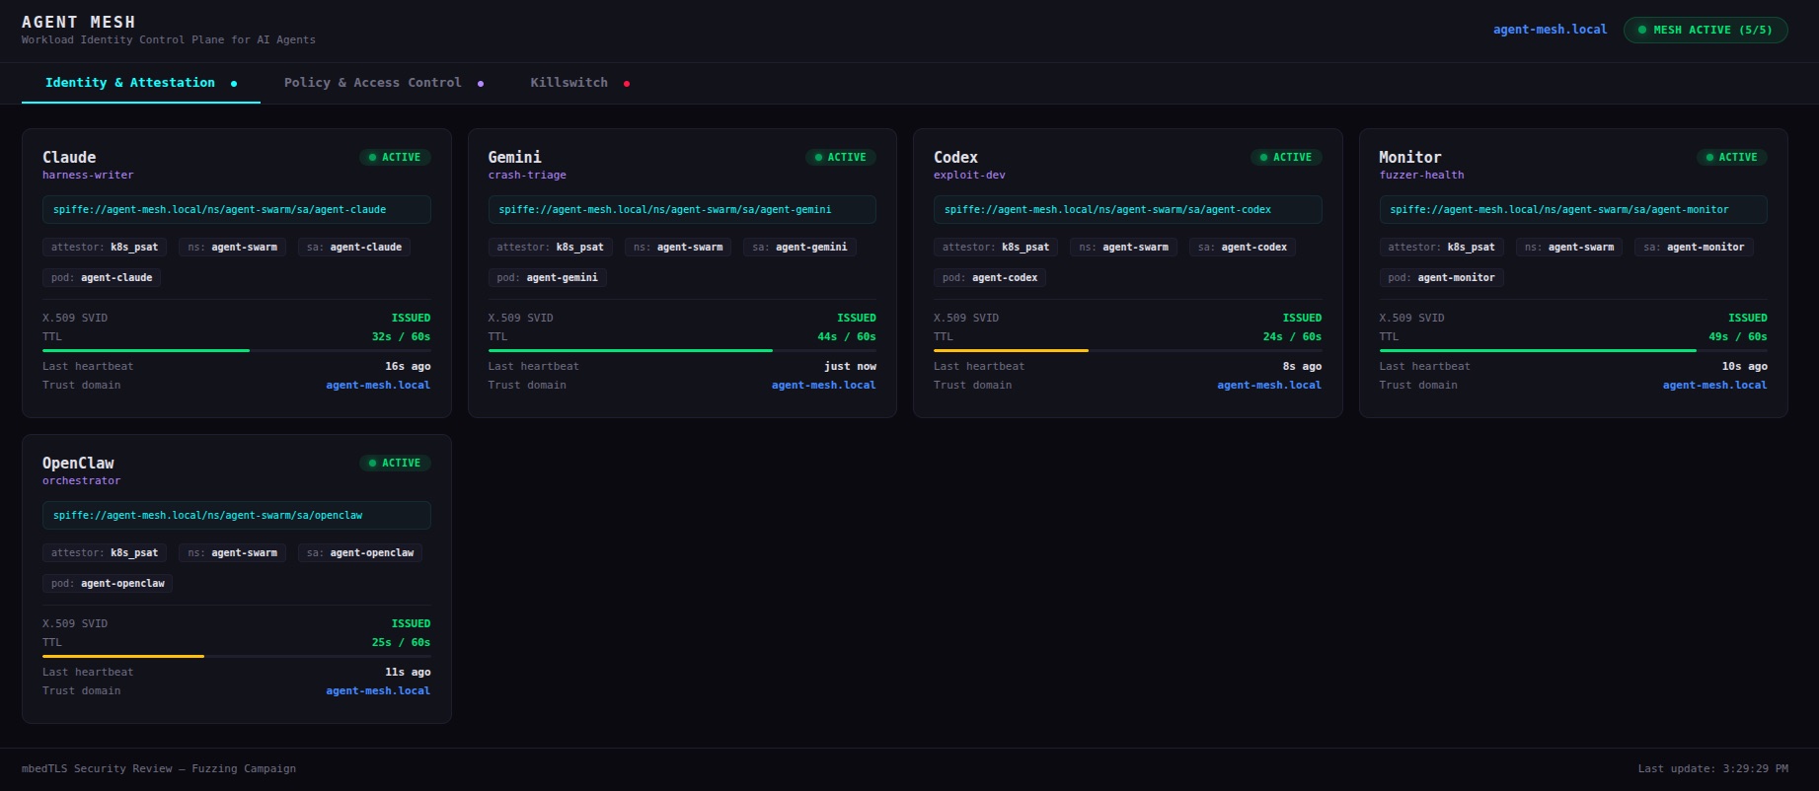The image size is (1819, 791).
Task: Click the "just now" heartbeat value
Action: (x=850, y=367)
